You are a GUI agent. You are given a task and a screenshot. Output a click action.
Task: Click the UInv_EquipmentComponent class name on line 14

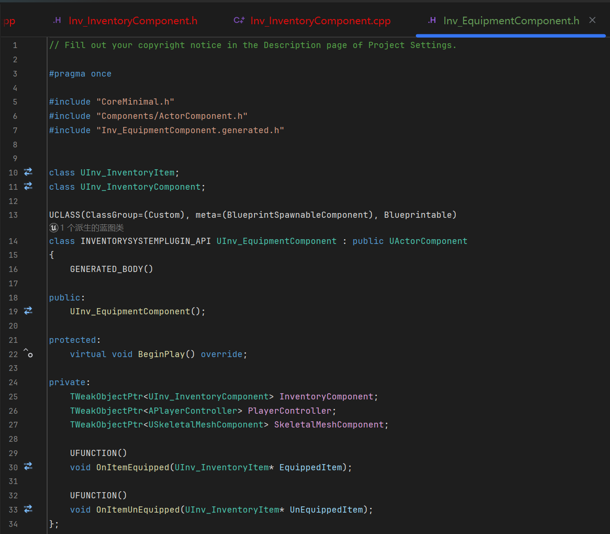[x=276, y=241]
